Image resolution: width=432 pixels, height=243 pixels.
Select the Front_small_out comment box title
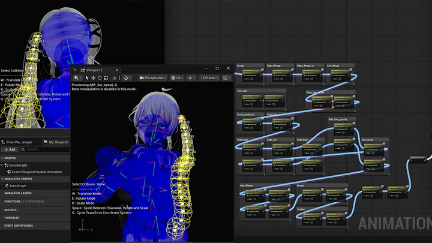tap(246, 115)
